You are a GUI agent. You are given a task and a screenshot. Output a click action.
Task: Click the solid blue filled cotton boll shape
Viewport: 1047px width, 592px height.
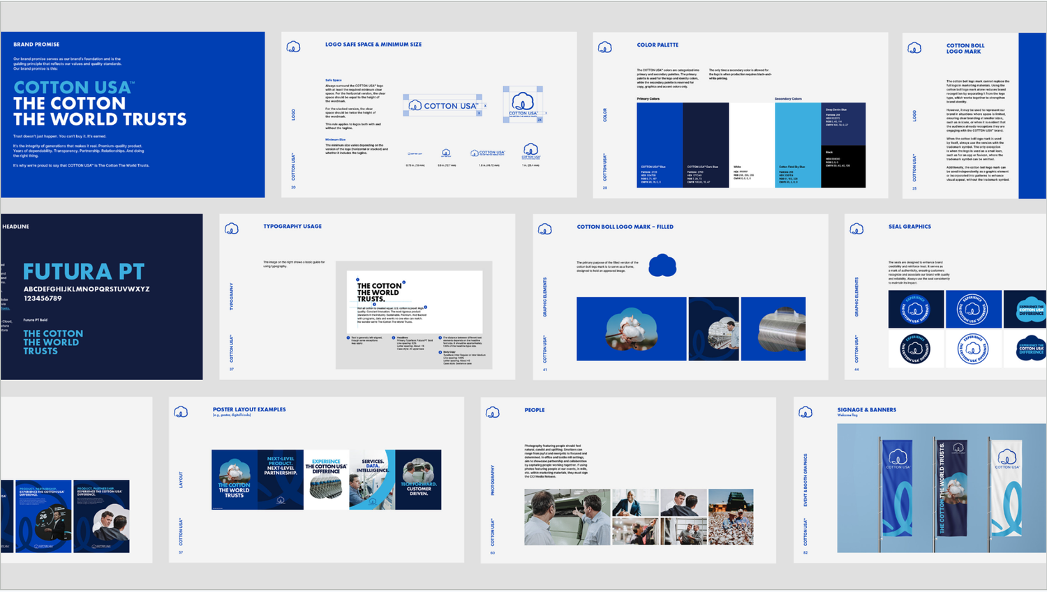662,265
